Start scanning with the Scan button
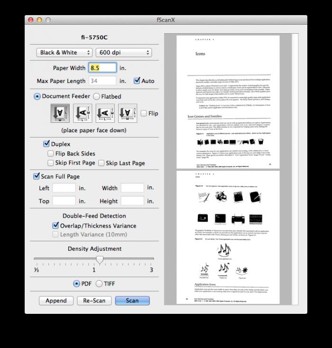 click(x=132, y=301)
